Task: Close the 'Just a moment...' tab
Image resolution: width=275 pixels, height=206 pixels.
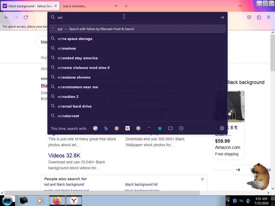Action: (x=116, y=6)
